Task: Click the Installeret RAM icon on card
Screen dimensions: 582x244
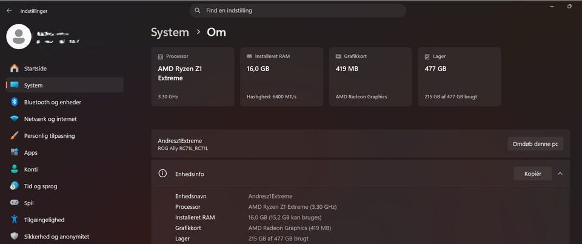Action: 249,56
